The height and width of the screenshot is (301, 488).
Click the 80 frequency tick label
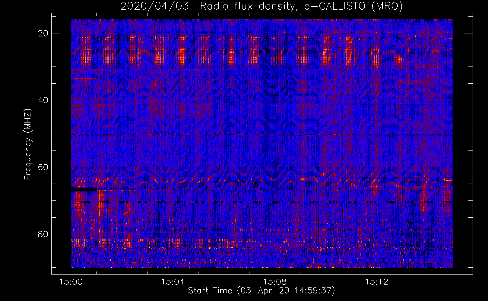coord(43,234)
